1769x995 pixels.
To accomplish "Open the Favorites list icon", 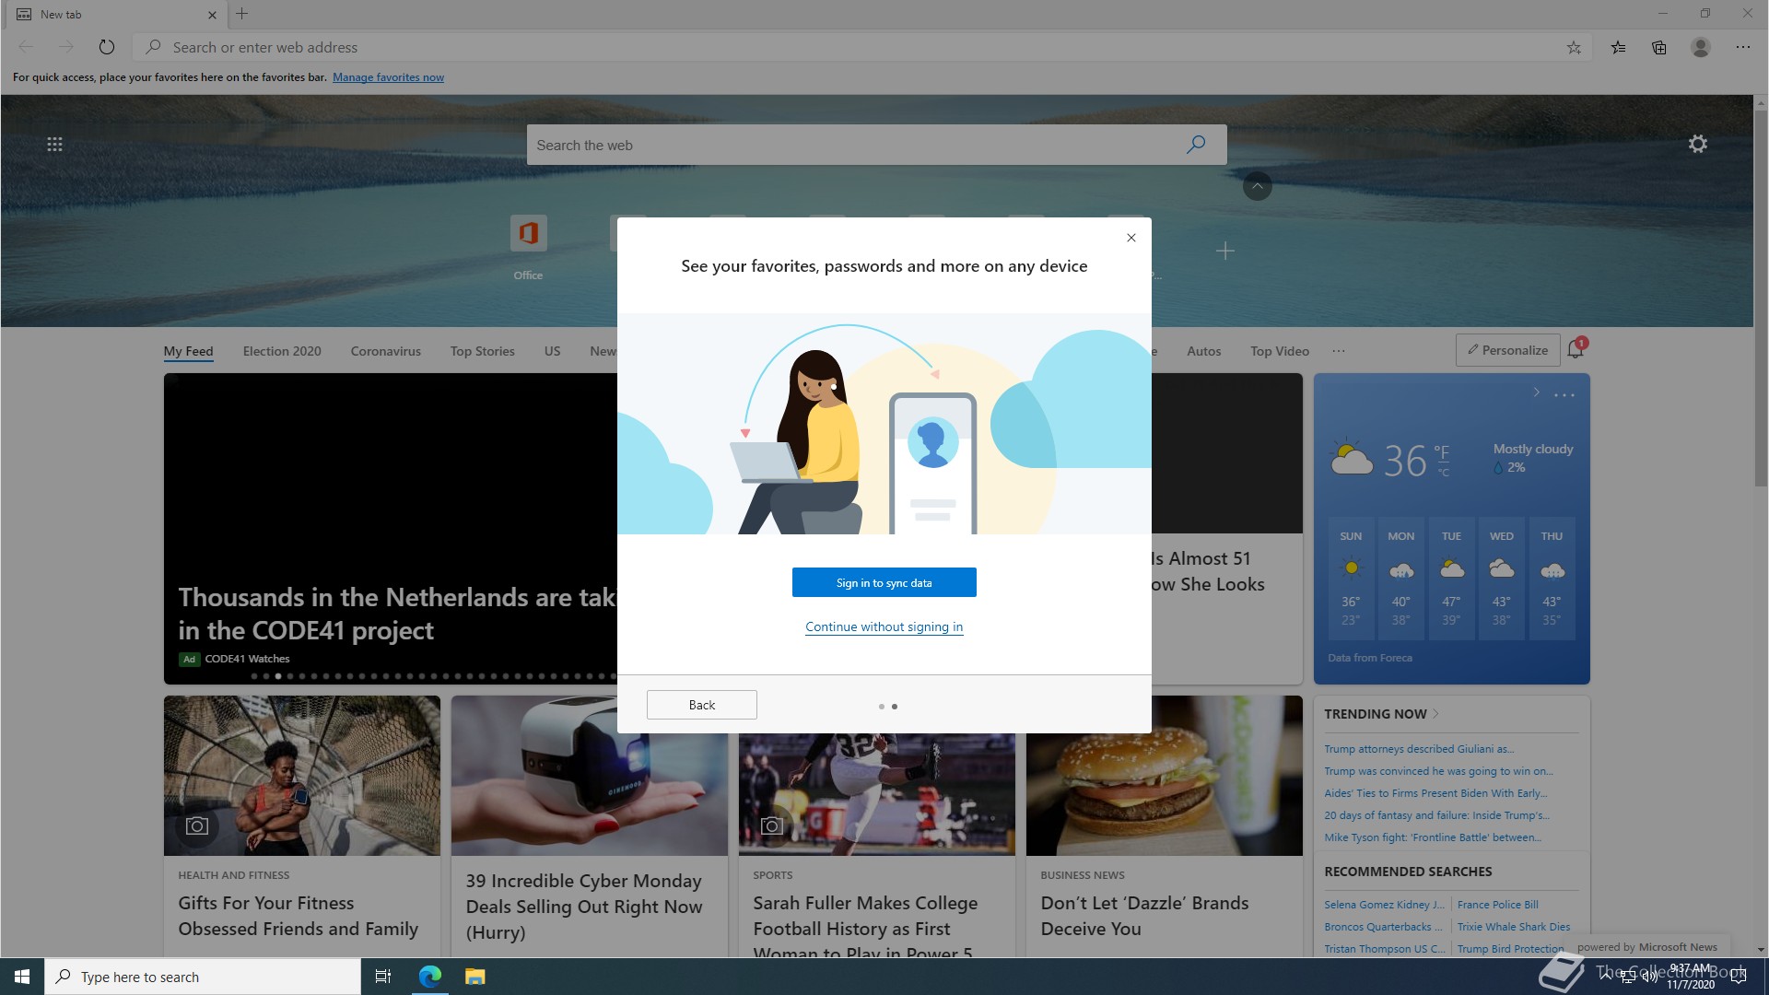I will (x=1618, y=47).
